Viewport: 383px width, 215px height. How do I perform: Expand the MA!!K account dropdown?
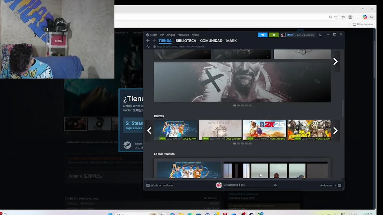click(291, 35)
